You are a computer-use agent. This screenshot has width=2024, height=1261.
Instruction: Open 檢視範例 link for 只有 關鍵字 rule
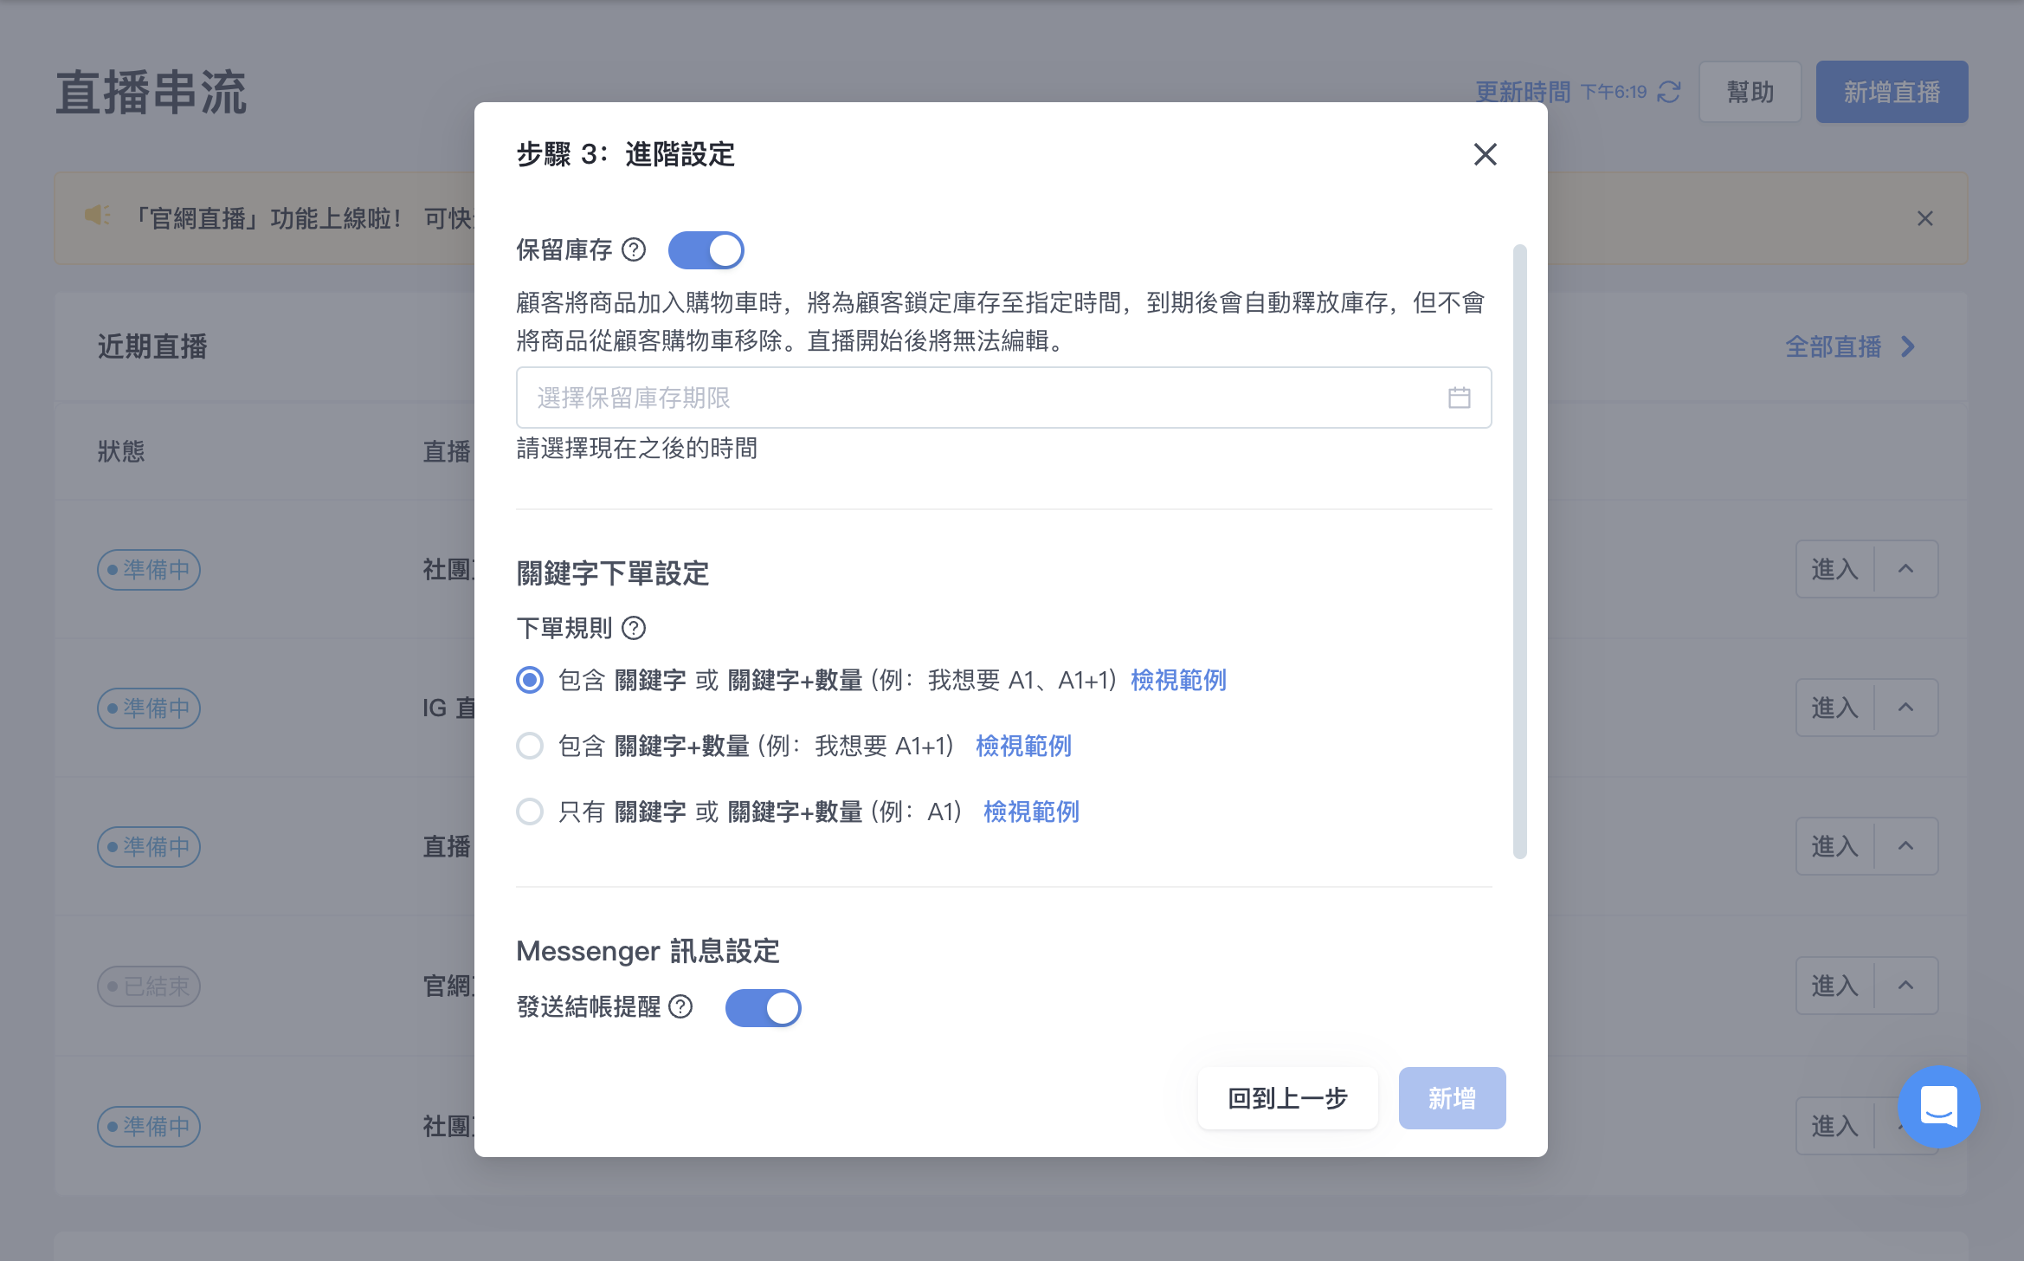[x=1031, y=812]
